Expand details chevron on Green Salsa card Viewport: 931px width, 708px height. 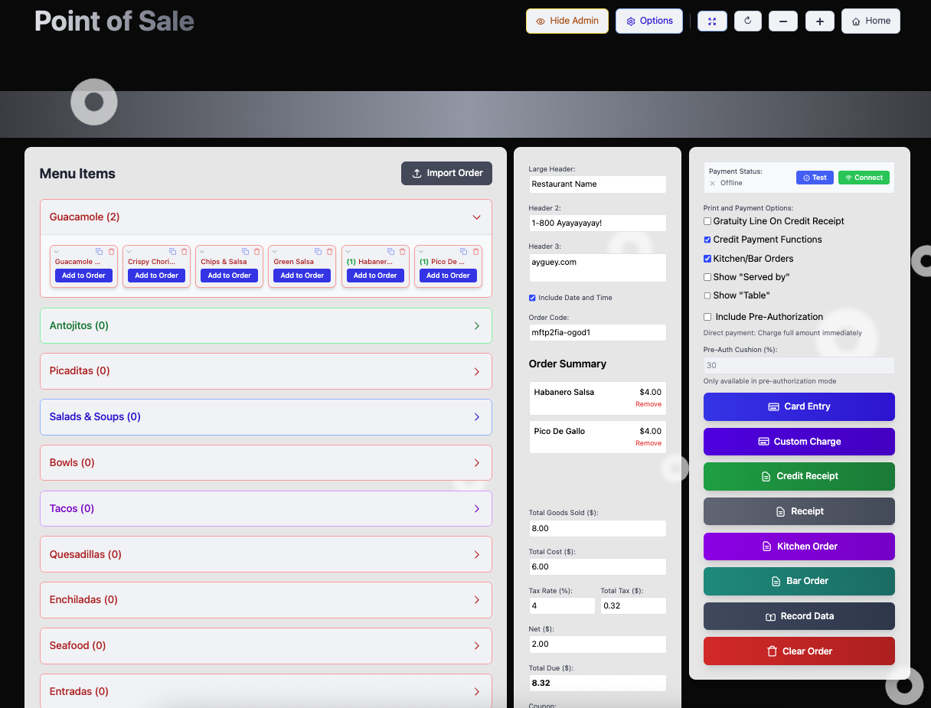point(276,251)
